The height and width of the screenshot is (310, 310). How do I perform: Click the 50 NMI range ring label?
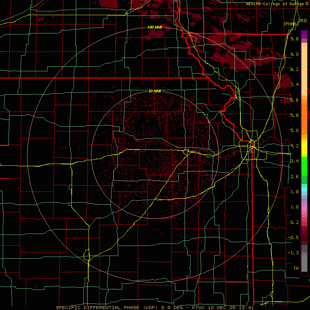(x=155, y=91)
